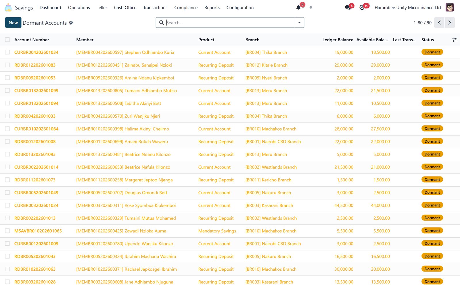Click Mandatory Savings product cell
The width and height of the screenshot is (460, 287).
217,231
